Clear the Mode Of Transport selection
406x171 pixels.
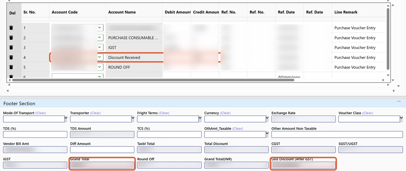pyautogui.click(x=41, y=113)
